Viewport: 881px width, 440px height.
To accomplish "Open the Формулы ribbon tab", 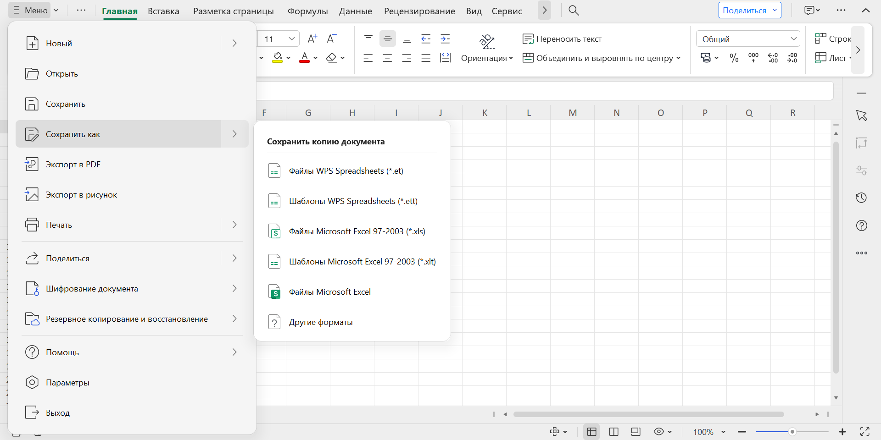I will pos(307,11).
